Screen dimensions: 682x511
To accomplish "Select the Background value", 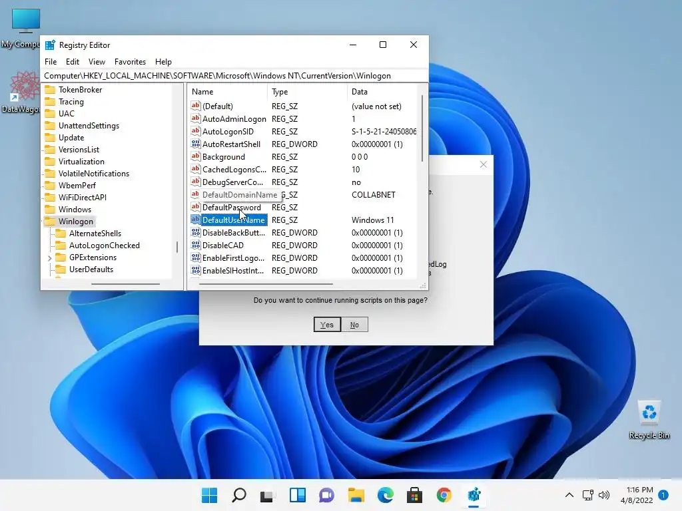I will pyautogui.click(x=224, y=157).
